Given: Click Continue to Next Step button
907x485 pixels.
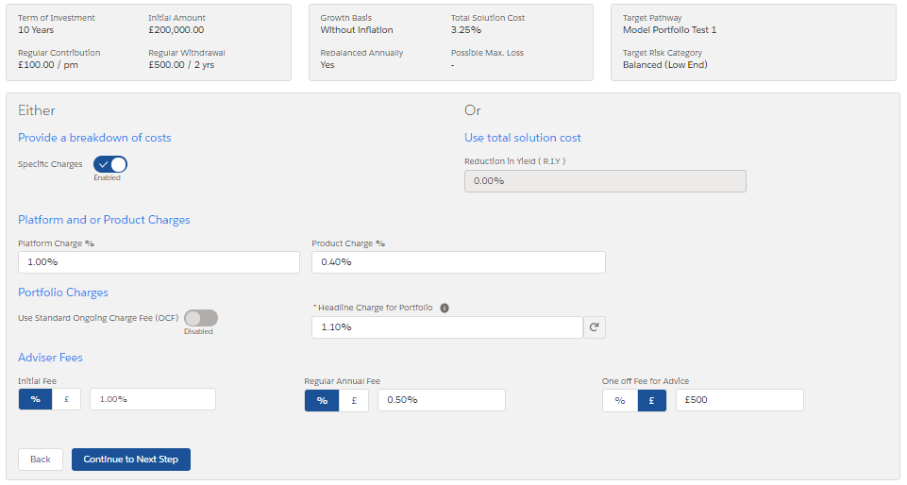Looking at the screenshot, I should click(x=131, y=460).
